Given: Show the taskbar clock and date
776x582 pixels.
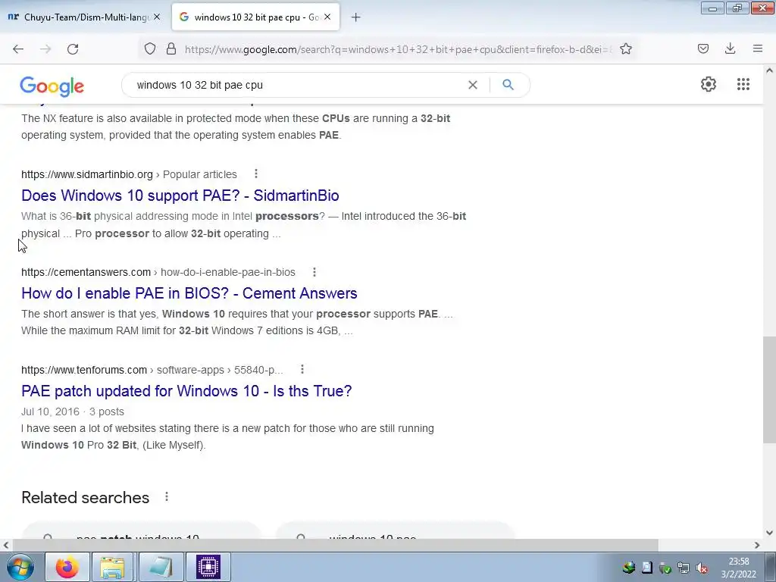Looking at the screenshot, I should coord(738,568).
